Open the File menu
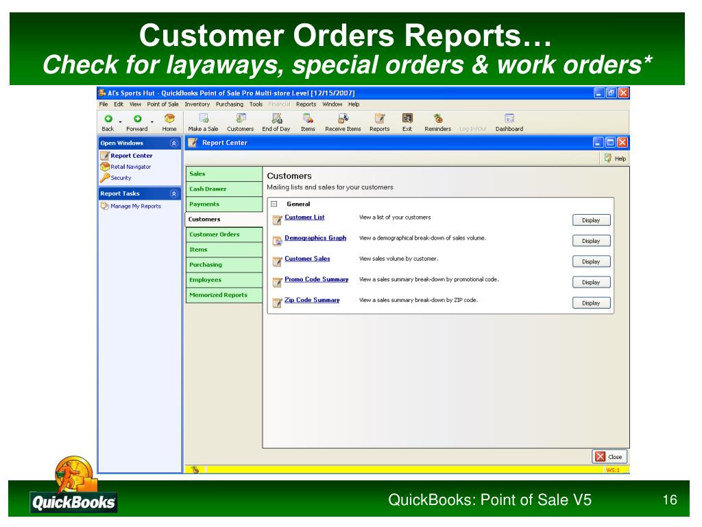Viewport: 702px width, 527px height. pyautogui.click(x=104, y=104)
